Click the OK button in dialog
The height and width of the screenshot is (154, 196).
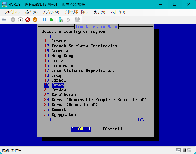[81, 129]
